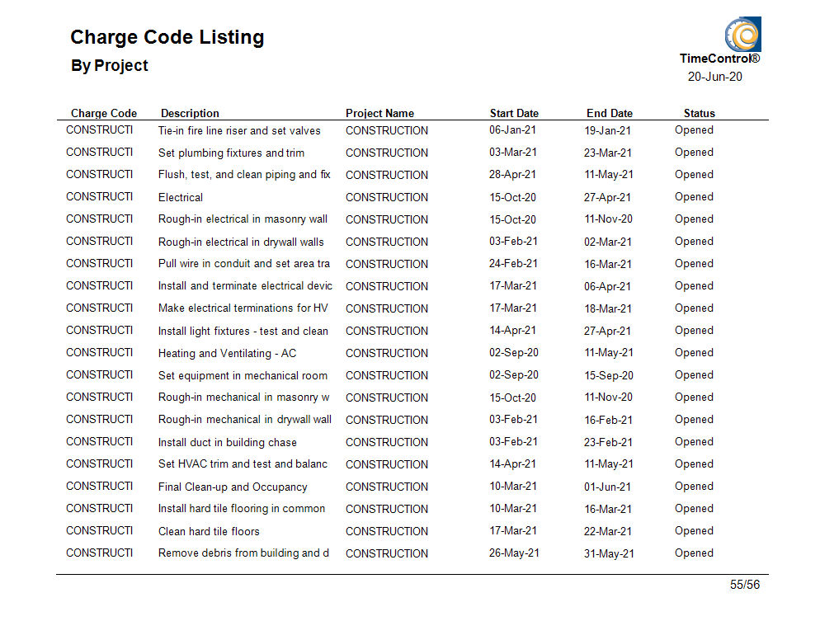The height and width of the screenshot is (621, 820).
Task: Click the TimeControl logo icon
Action: [742, 35]
